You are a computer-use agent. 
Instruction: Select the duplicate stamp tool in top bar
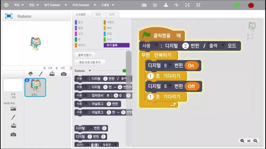click(166, 5)
